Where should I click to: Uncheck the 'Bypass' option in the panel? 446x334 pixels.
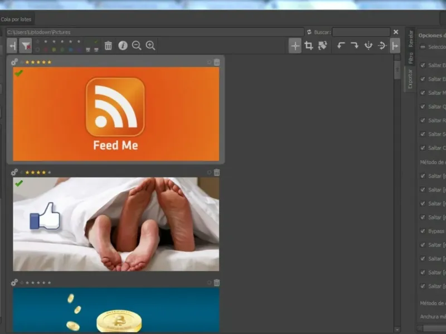tap(423, 231)
